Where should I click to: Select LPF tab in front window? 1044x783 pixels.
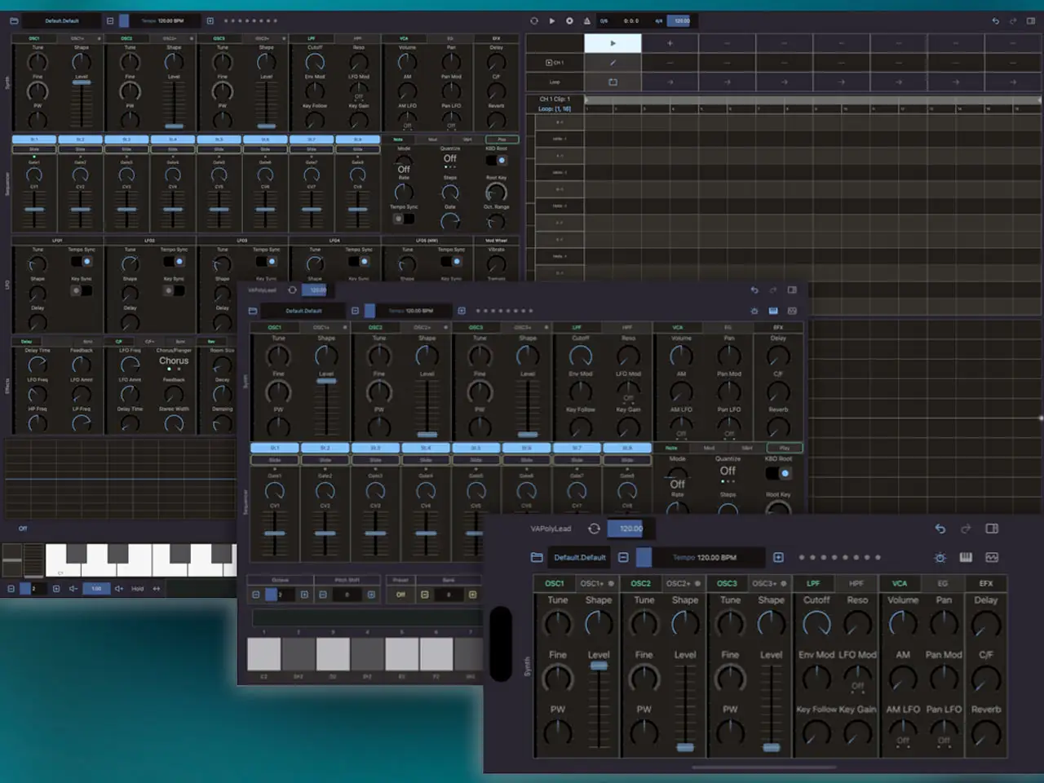(813, 583)
